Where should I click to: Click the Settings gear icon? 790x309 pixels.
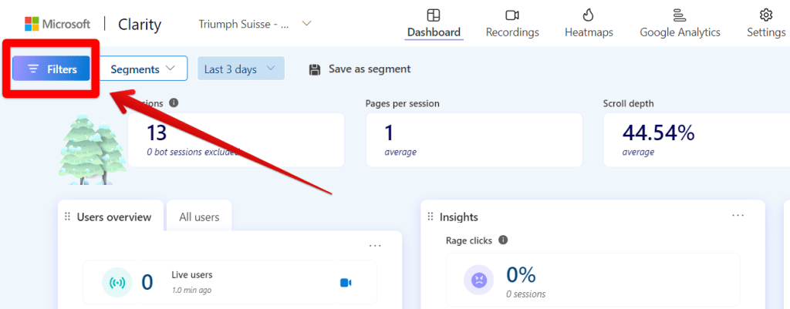[x=766, y=15]
